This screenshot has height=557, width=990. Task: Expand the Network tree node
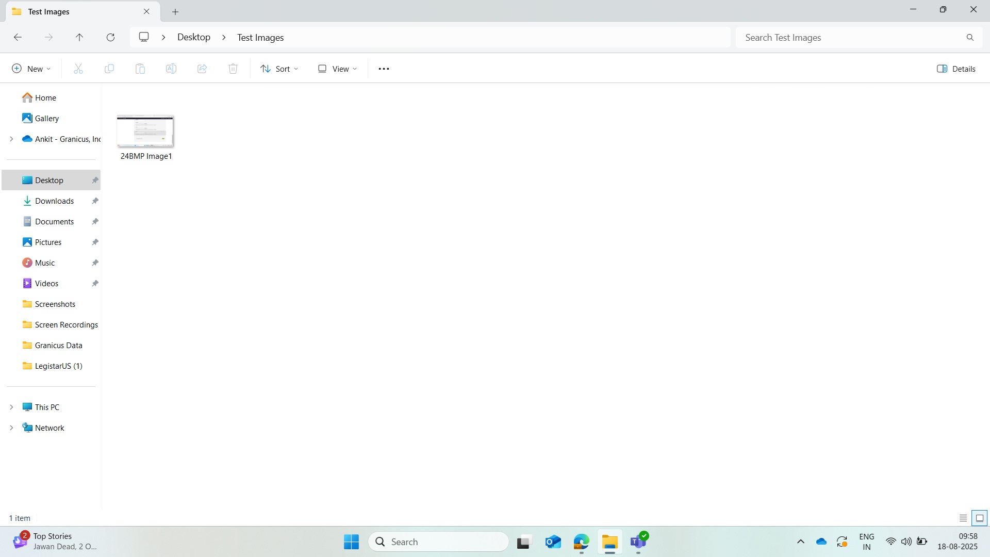click(11, 428)
